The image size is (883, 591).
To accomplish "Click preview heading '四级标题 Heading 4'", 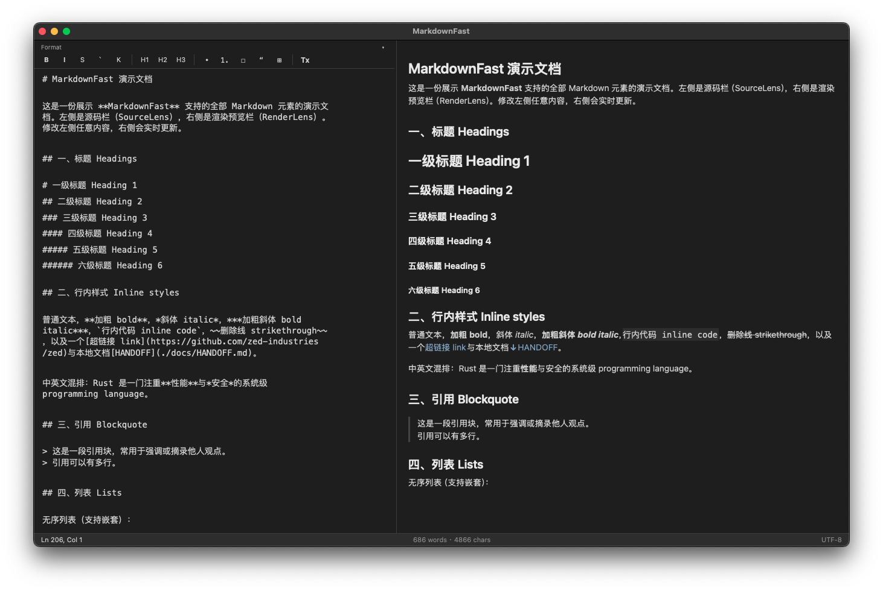I will [x=449, y=241].
